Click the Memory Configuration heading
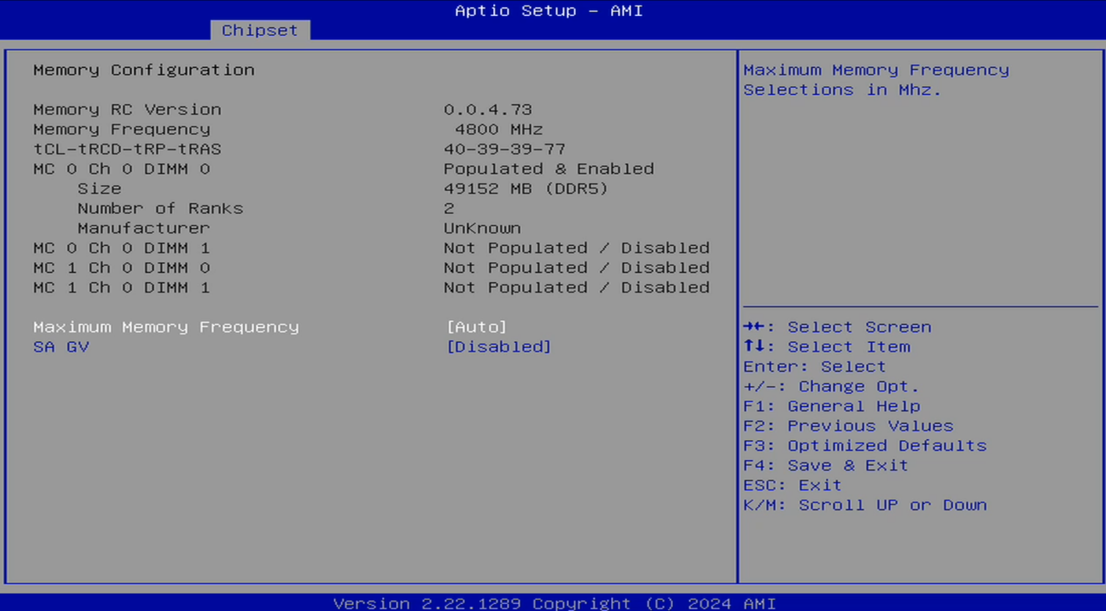The image size is (1106, 611). click(144, 70)
